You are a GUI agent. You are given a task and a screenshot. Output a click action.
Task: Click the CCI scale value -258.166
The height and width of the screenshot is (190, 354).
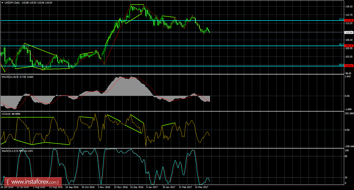[x=349, y=146]
